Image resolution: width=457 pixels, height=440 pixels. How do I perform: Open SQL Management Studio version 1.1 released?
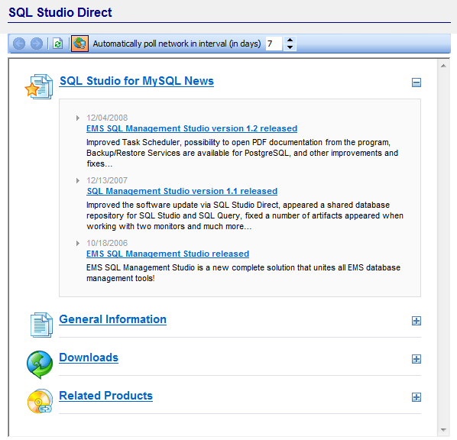pos(182,191)
